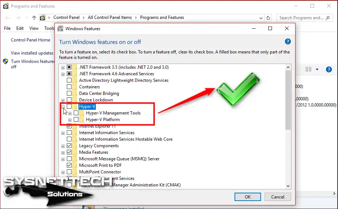This screenshot has width=338, height=209.
Task: Expand Media Features node
Action: pos(63,153)
